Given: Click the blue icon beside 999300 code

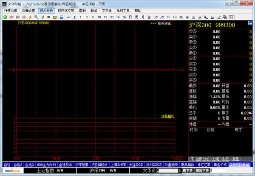Looking at the screenshot, I should click(x=250, y=23).
